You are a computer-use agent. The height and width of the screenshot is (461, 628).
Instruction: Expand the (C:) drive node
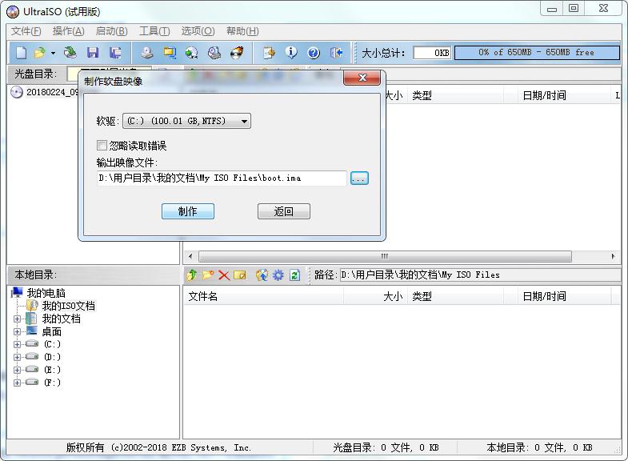coord(17,344)
